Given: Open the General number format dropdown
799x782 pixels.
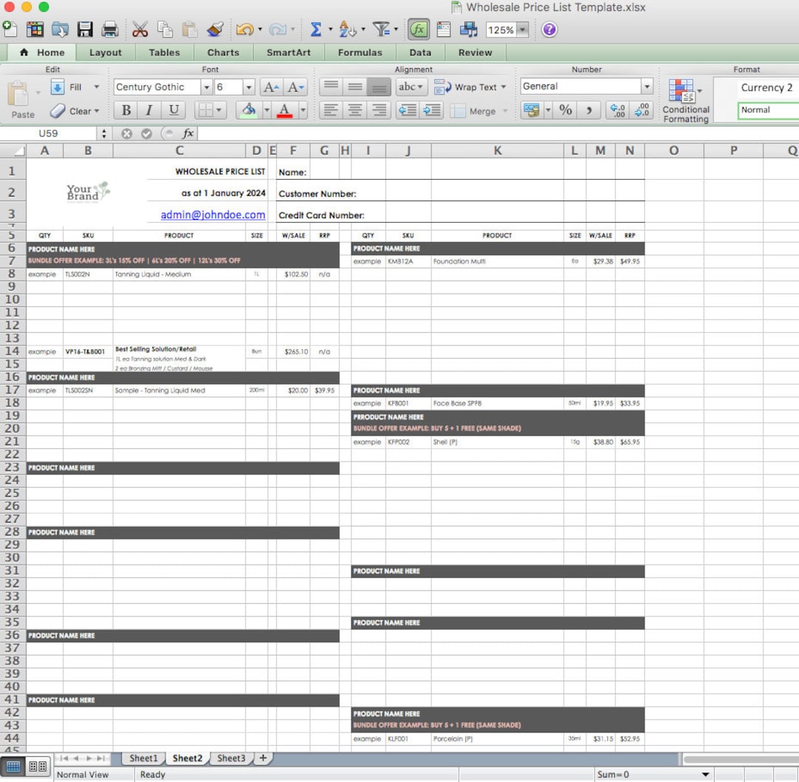Looking at the screenshot, I should [x=647, y=87].
